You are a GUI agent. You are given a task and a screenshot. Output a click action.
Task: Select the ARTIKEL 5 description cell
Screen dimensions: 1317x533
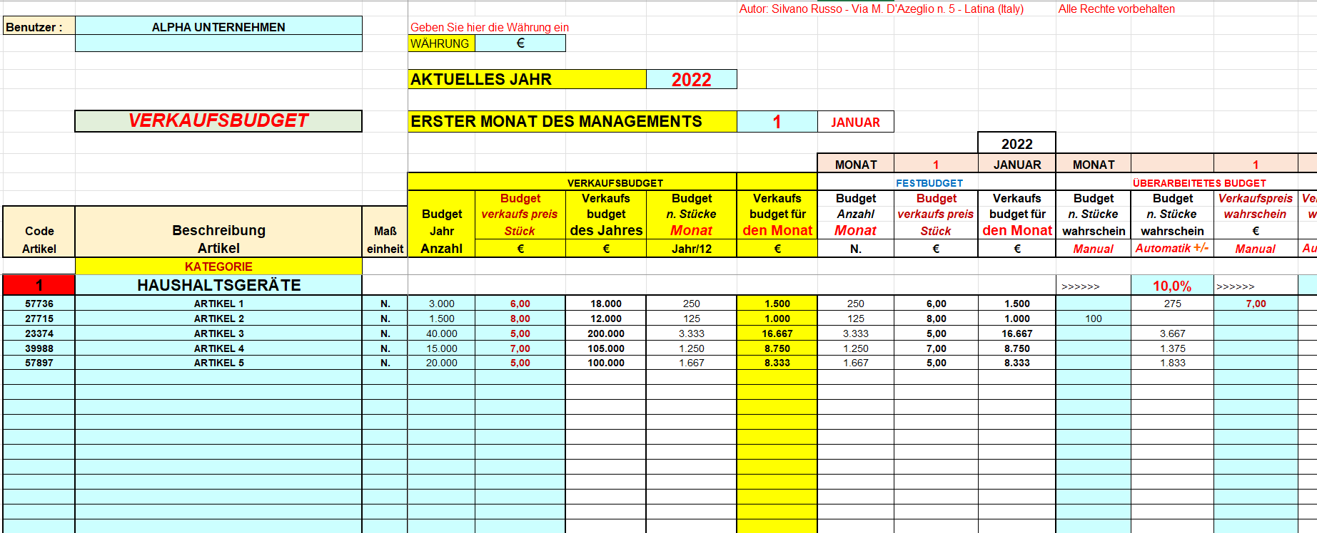tap(218, 363)
